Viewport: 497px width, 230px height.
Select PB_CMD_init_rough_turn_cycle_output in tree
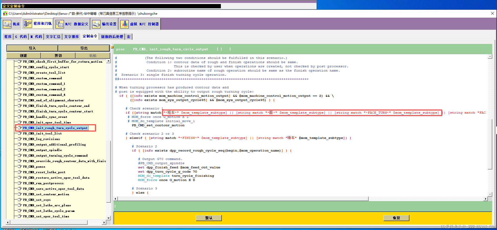(55, 128)
